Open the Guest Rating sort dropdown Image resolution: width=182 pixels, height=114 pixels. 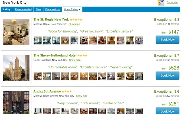click(72, 9)
